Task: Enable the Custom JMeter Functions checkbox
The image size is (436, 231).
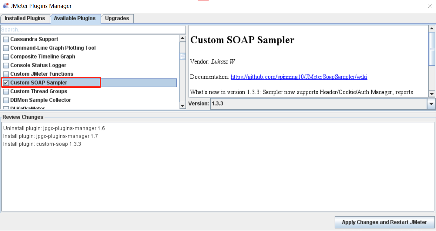Action: [x=6, y=74]
